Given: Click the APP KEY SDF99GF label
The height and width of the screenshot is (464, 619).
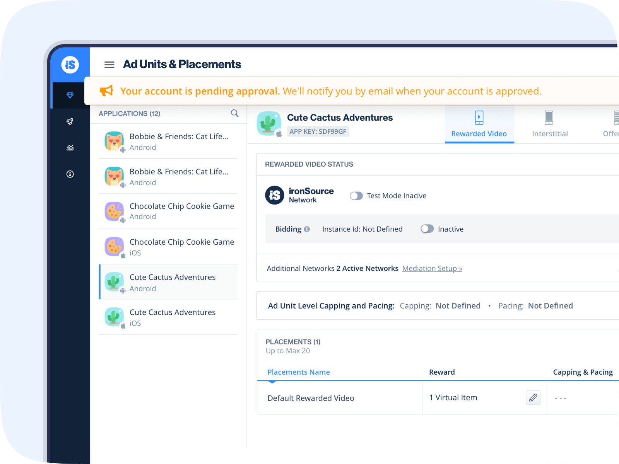Looking at the screenshot, I should (318, 131).
